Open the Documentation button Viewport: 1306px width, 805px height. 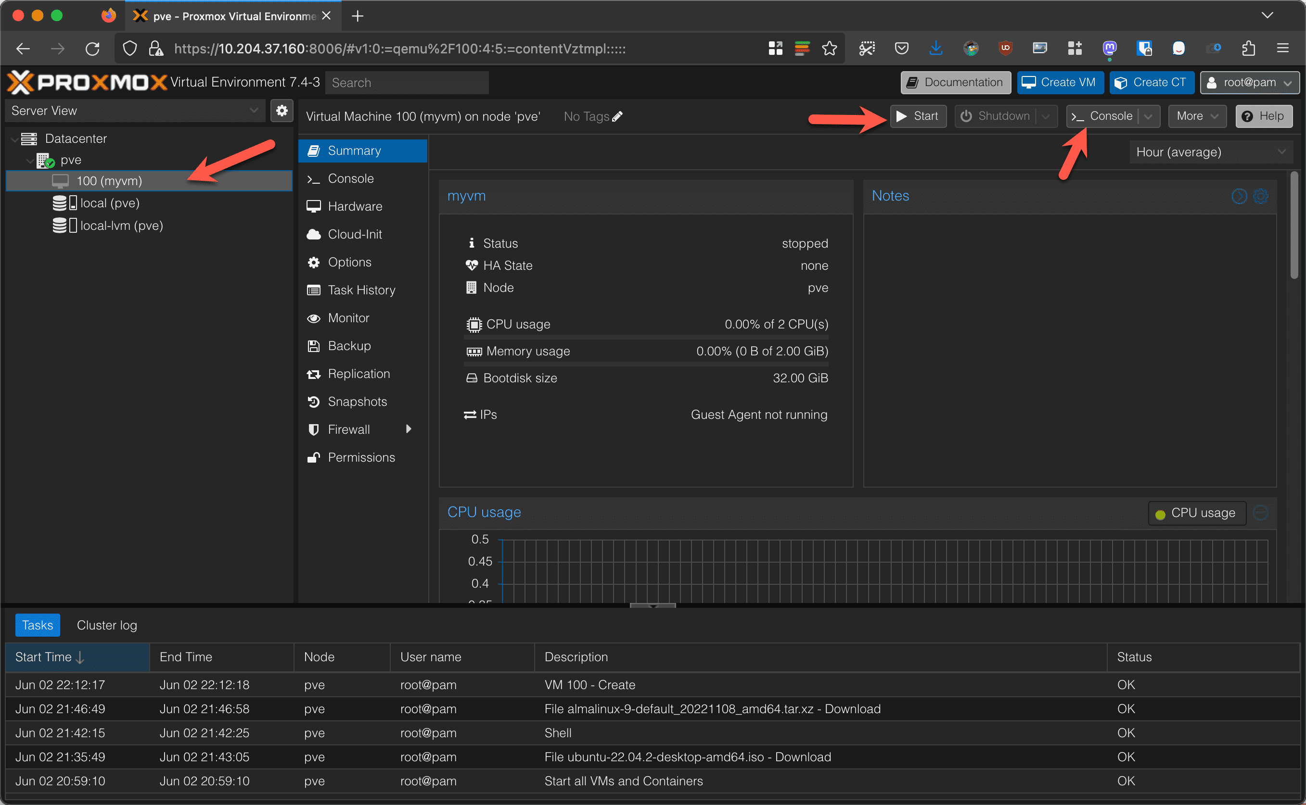pos(956,83)
